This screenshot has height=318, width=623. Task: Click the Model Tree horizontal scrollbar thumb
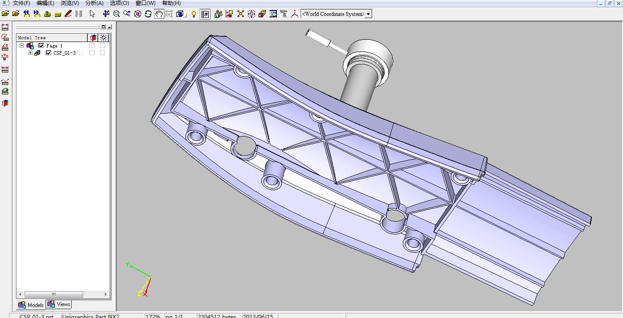pyautogui.click(x=53, y=294)
